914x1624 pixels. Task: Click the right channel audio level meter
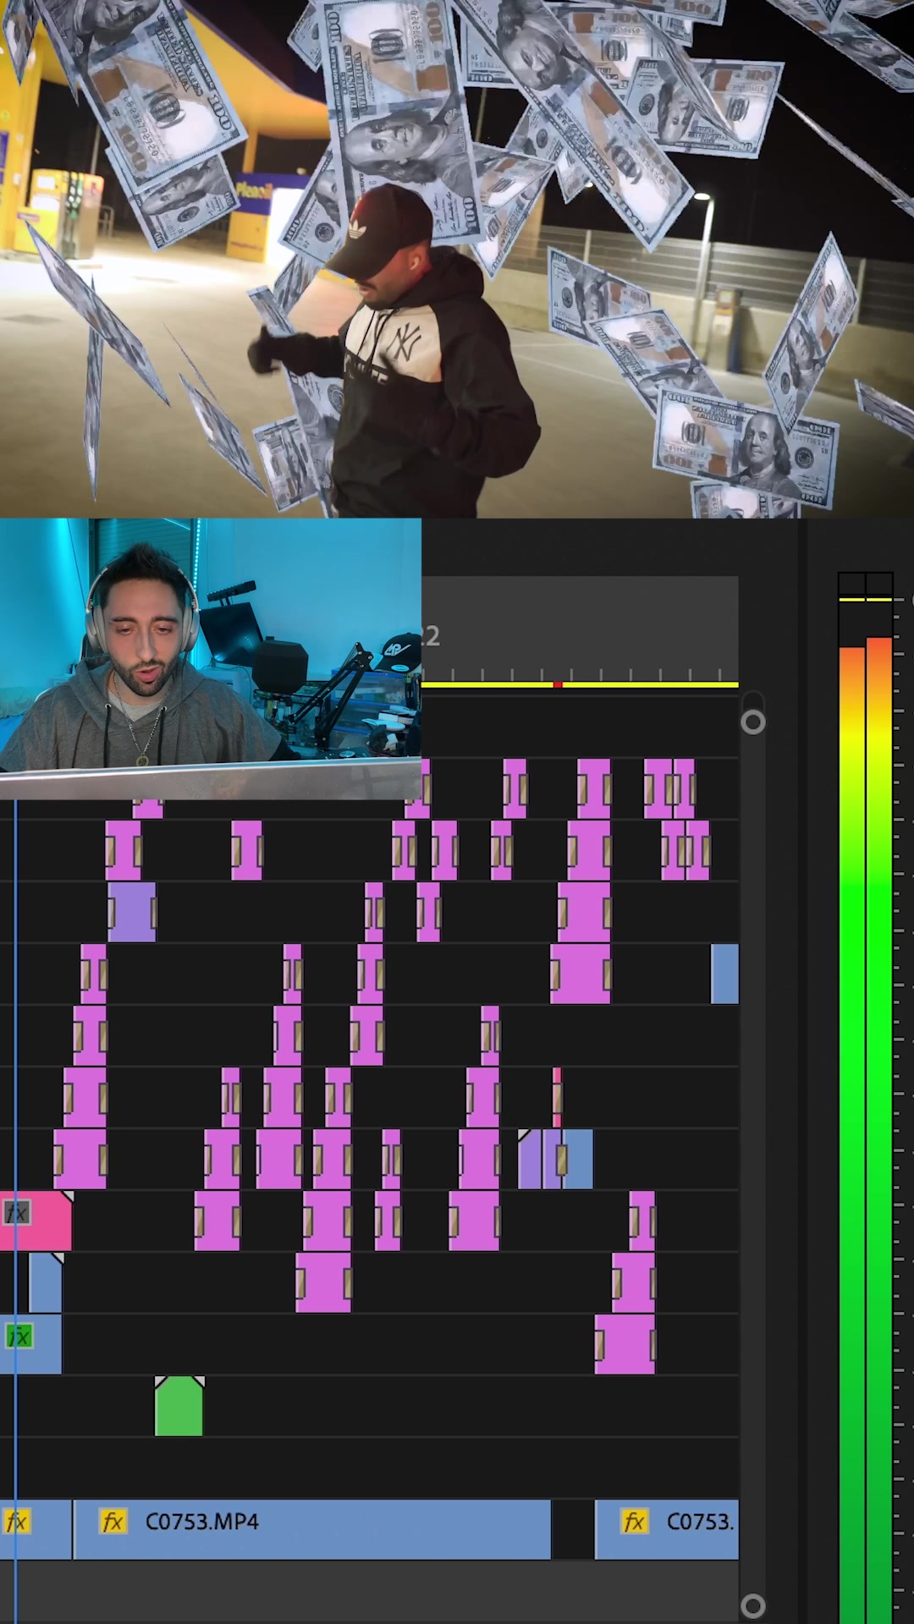pos(879,1100)
